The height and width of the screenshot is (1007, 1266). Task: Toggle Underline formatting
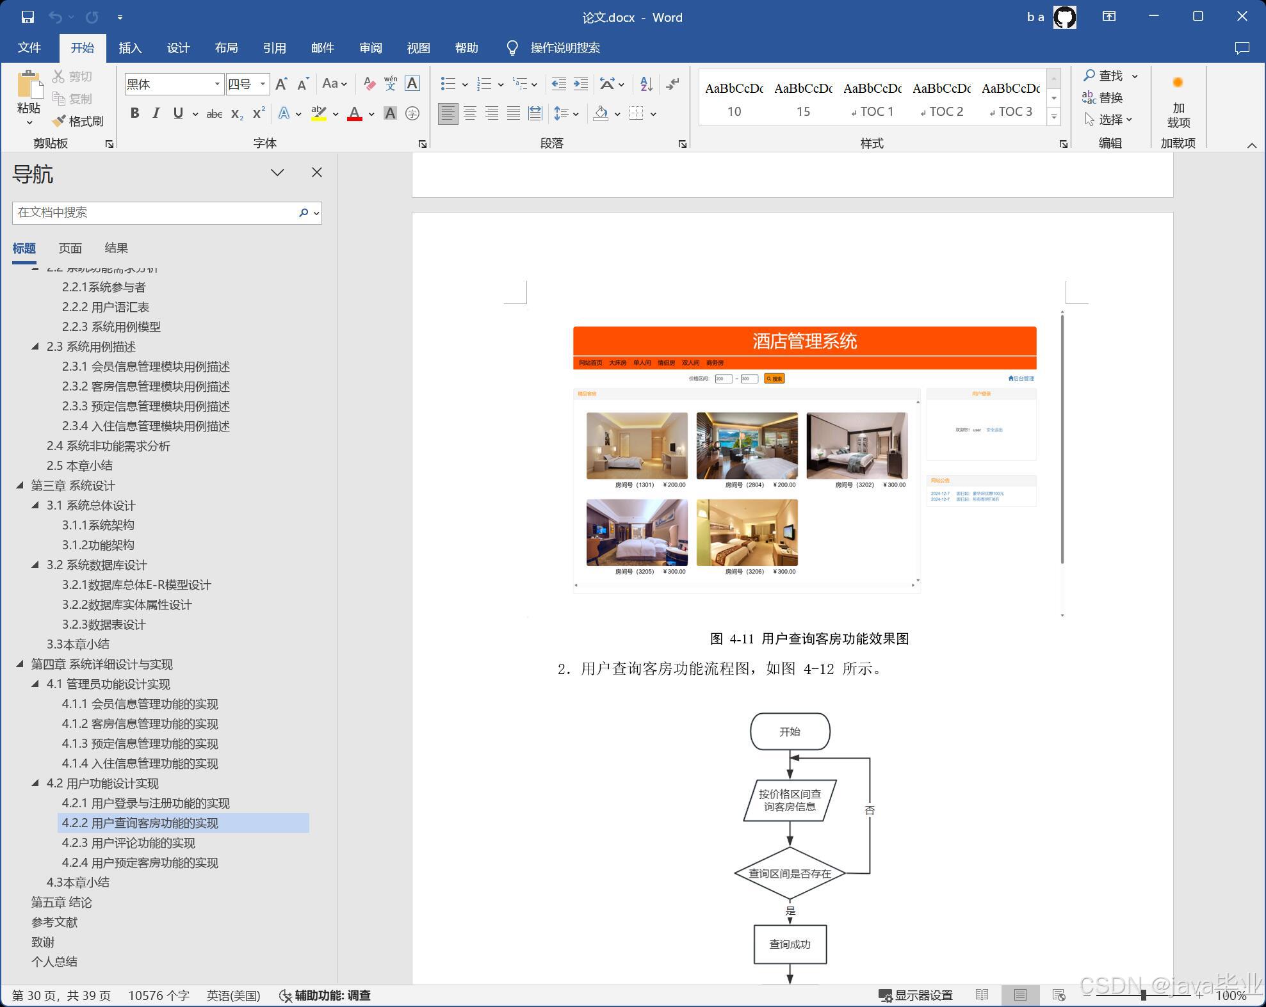178,114
